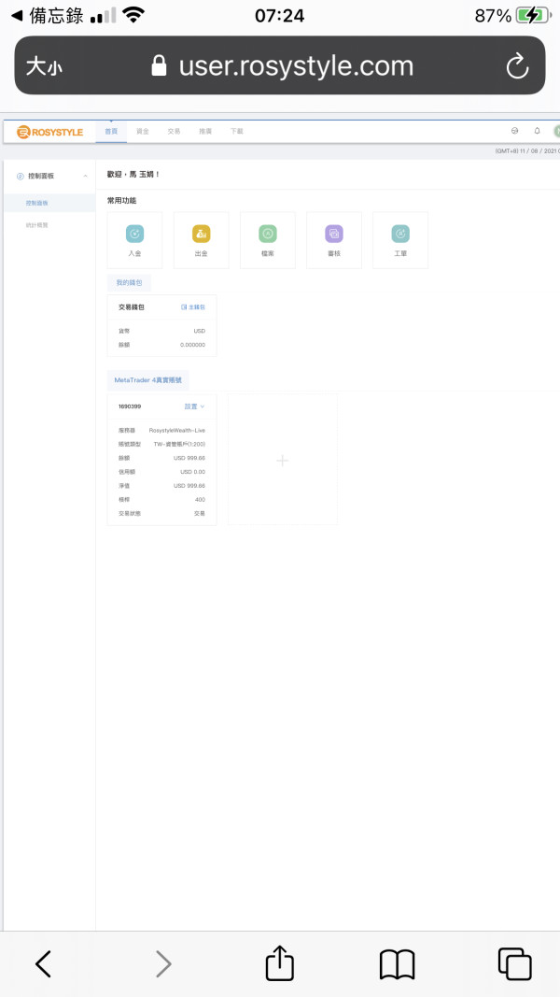Image resolution: width=560 pixels, height=997 pixels.
Task: Reload the page in Safari
Action: pos(517,65)
